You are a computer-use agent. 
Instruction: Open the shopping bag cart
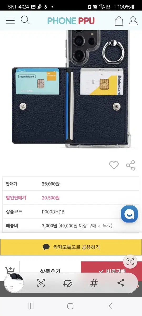pos(119,21)
